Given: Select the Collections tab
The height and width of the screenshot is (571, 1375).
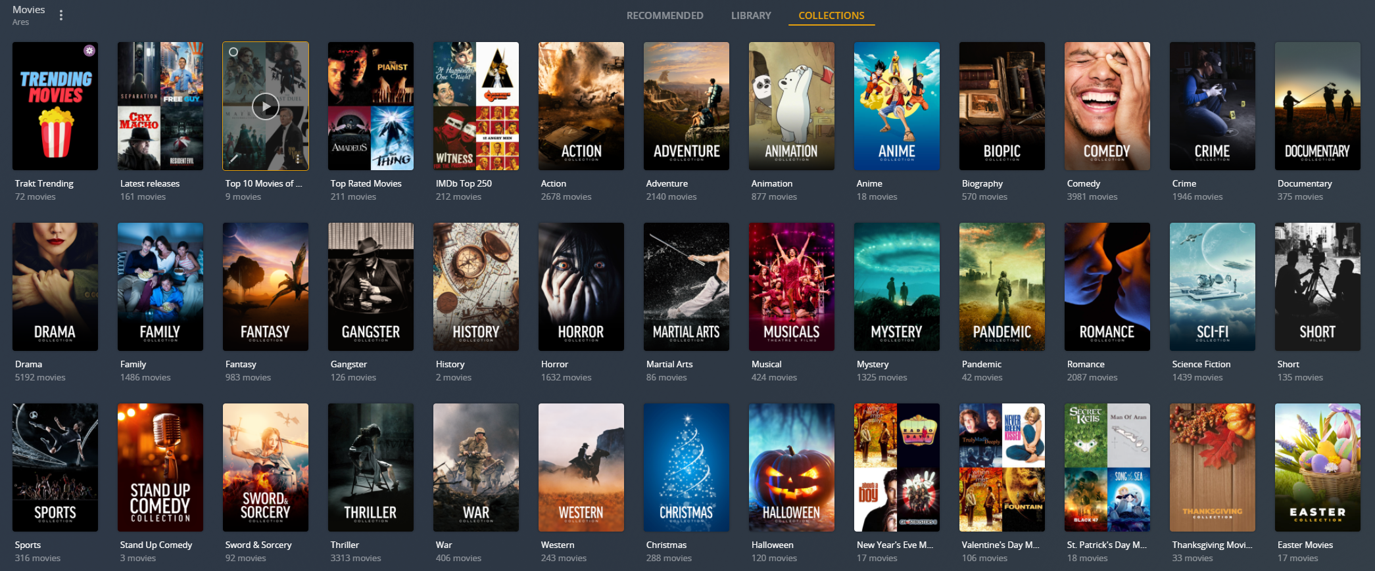Looking at the screenshot, I should click(831, 15).
